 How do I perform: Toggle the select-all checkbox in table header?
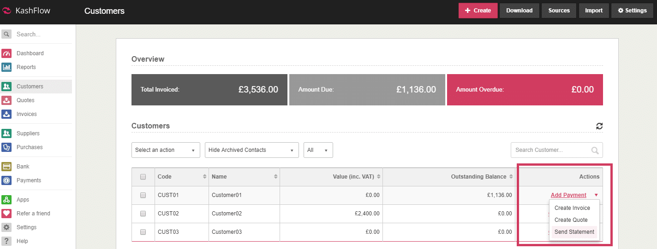point(143,177)
